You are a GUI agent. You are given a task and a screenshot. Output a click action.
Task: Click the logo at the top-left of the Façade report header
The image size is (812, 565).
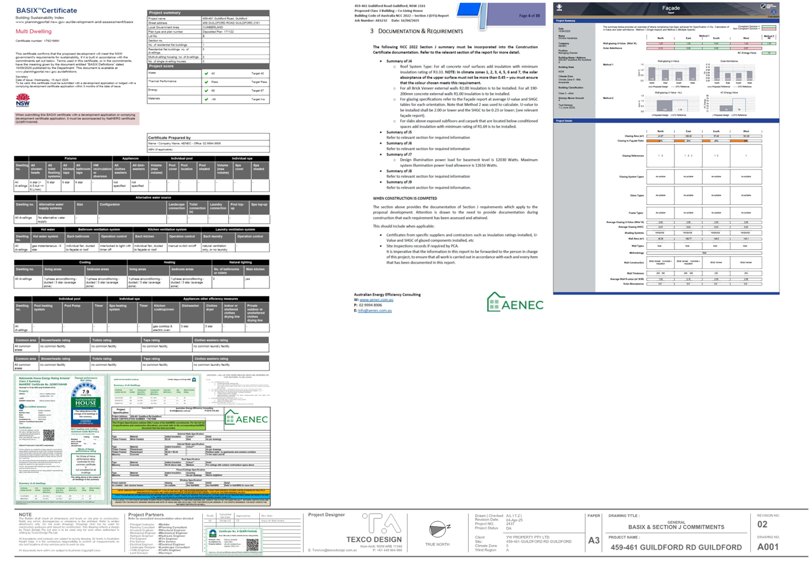560,8
